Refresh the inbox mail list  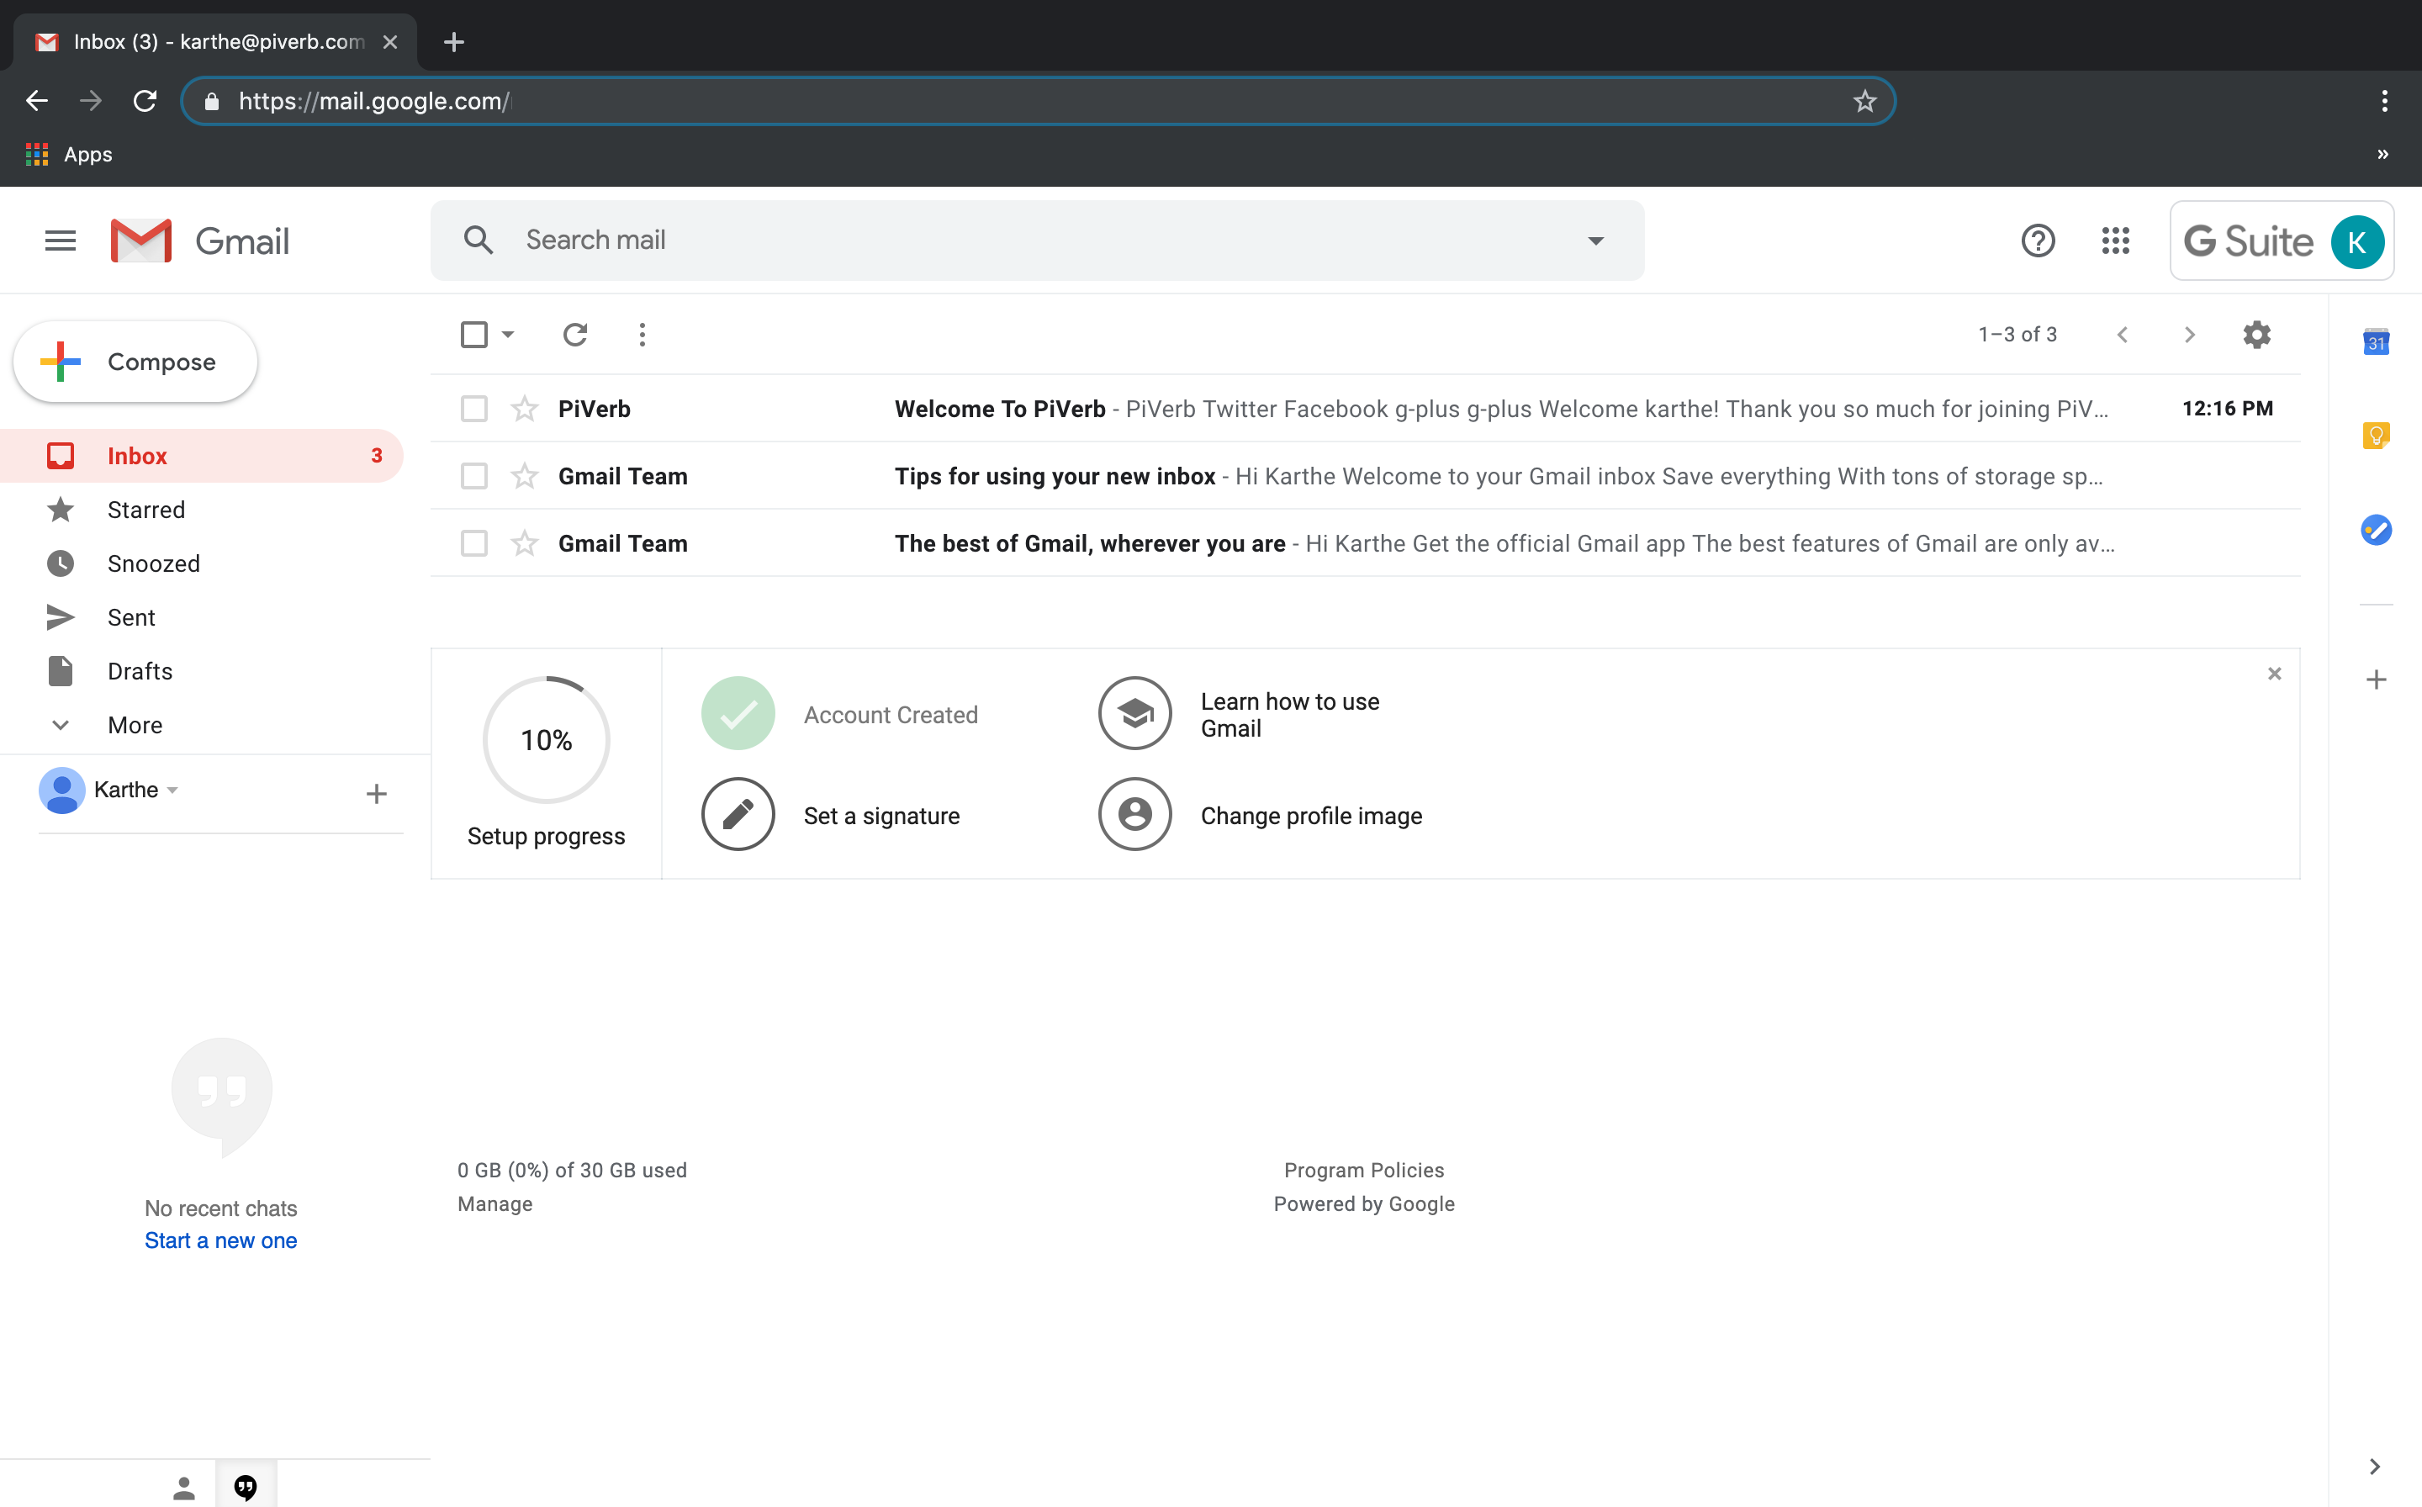tap(575, 335)
